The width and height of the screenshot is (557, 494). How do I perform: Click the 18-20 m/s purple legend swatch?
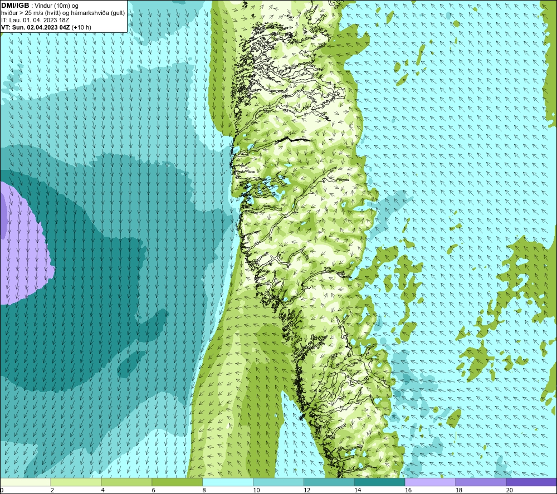(x=481, y=482)
